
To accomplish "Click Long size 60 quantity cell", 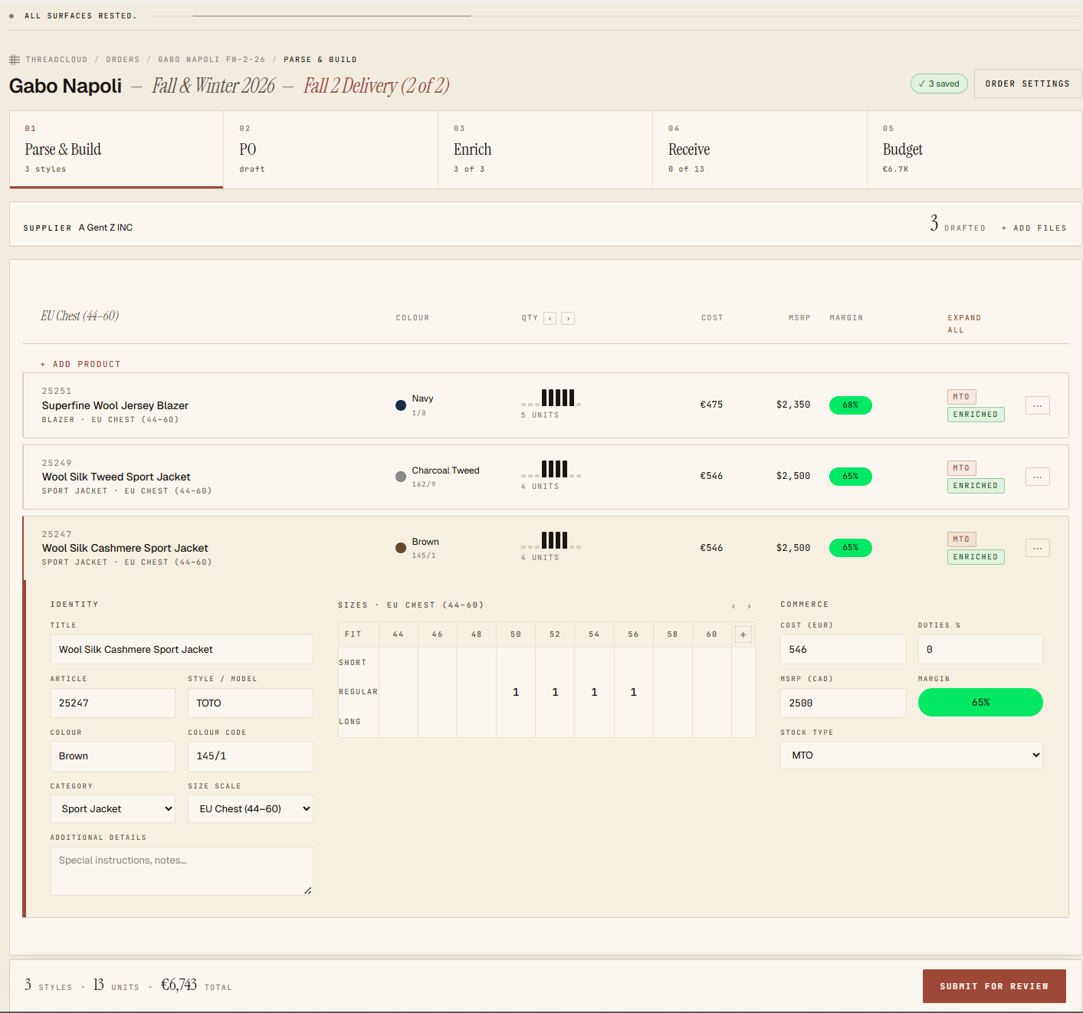I will pos(711,722).
